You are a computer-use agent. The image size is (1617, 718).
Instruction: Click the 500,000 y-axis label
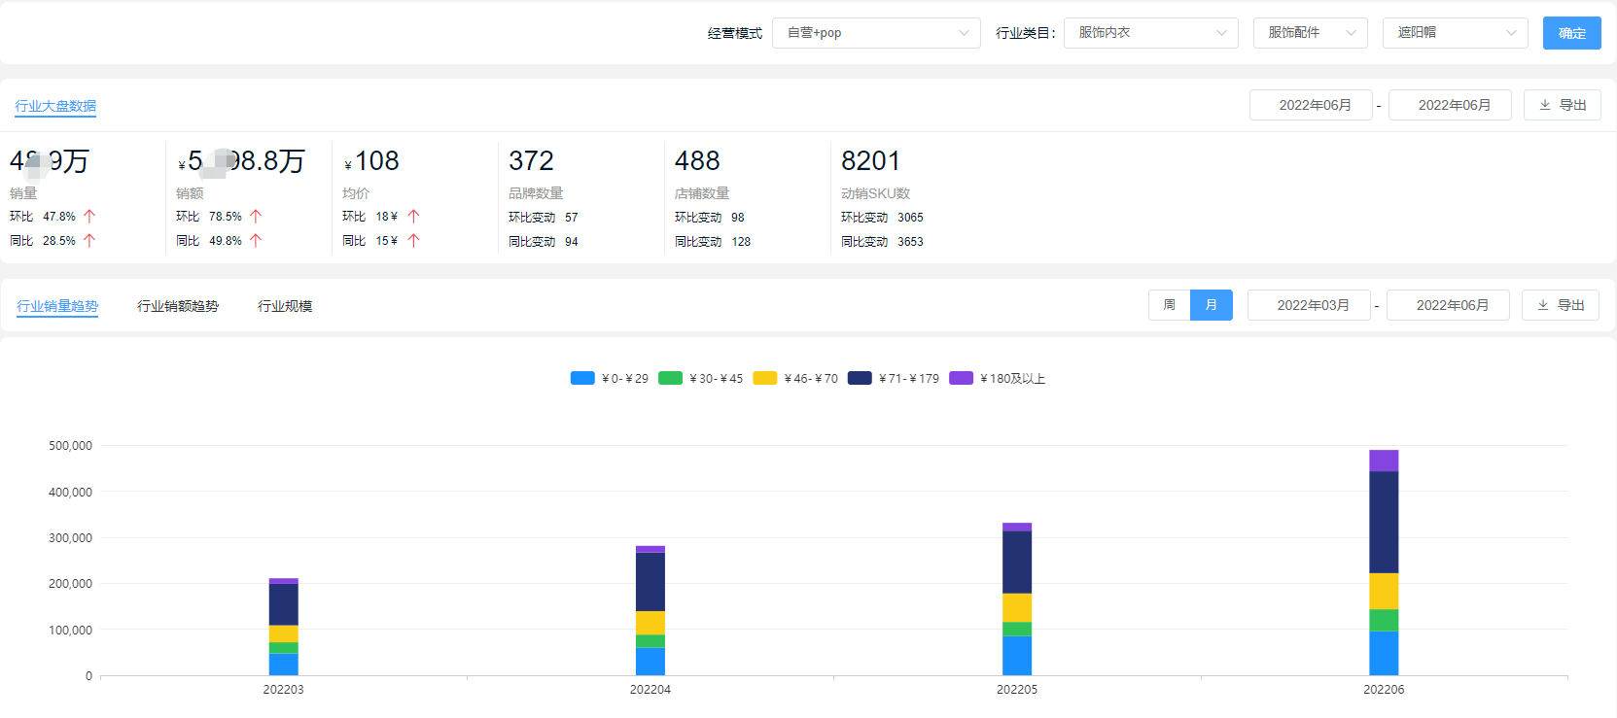70,446
